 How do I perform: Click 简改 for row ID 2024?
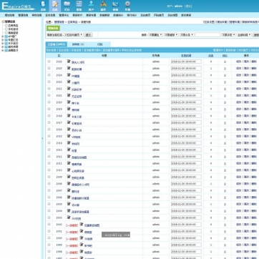coord(246,75)
